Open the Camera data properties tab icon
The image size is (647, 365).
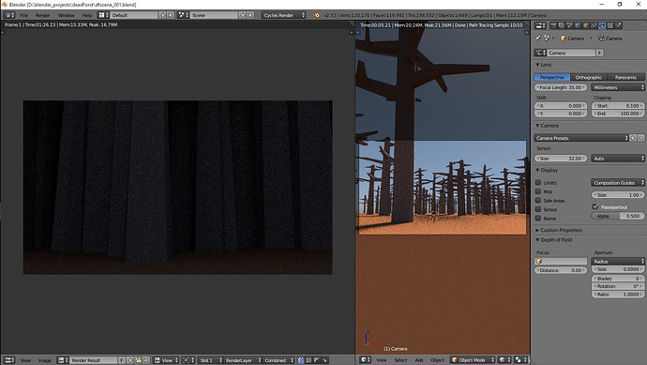pyautogui.click(x=602, y=25)
